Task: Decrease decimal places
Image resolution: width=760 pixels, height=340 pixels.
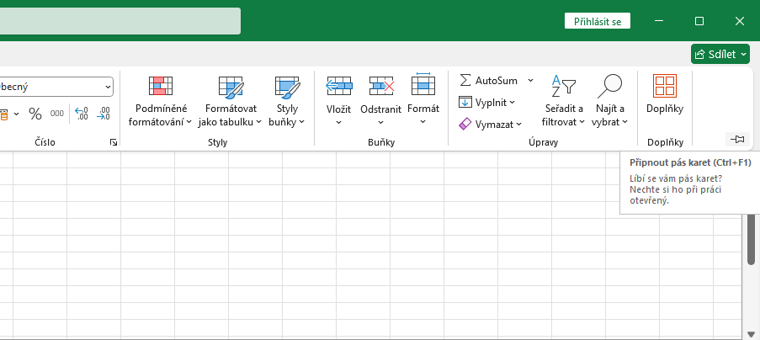Action: [x=104, y=114]
